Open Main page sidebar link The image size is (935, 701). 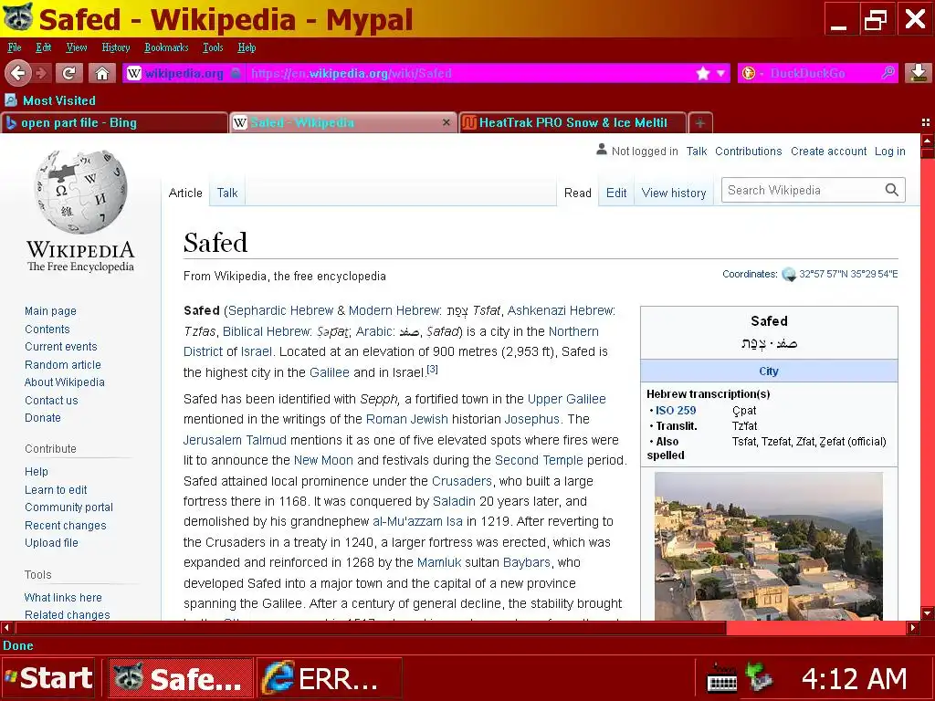pyautogui.click(x=51, y=311)
